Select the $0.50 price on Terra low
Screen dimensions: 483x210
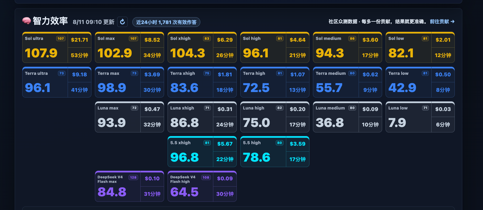(443, 75)
